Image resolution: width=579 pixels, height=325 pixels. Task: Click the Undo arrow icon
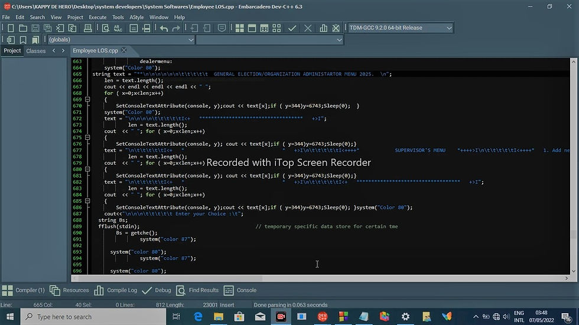164,28
